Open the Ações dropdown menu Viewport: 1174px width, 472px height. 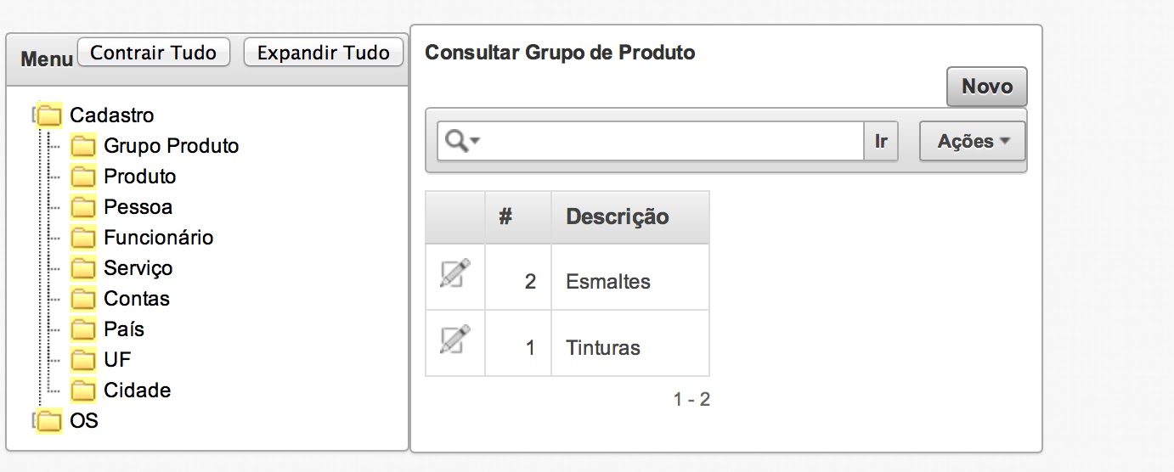973,141
